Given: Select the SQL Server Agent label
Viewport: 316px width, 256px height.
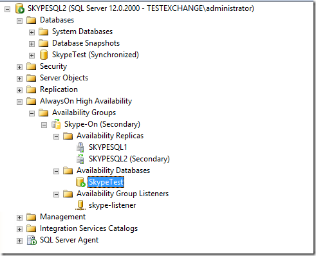Looking at the screenshot, I should pos(70,240).
